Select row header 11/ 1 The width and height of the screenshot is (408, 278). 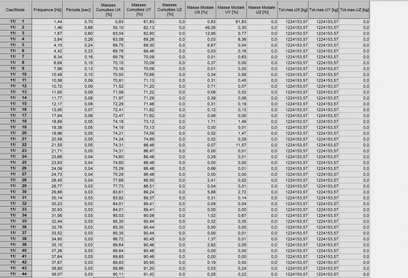pos(16,21)
